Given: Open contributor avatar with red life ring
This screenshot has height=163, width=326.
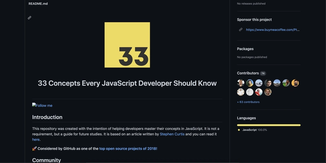Looking at the screenshot, I should (259, 92).
